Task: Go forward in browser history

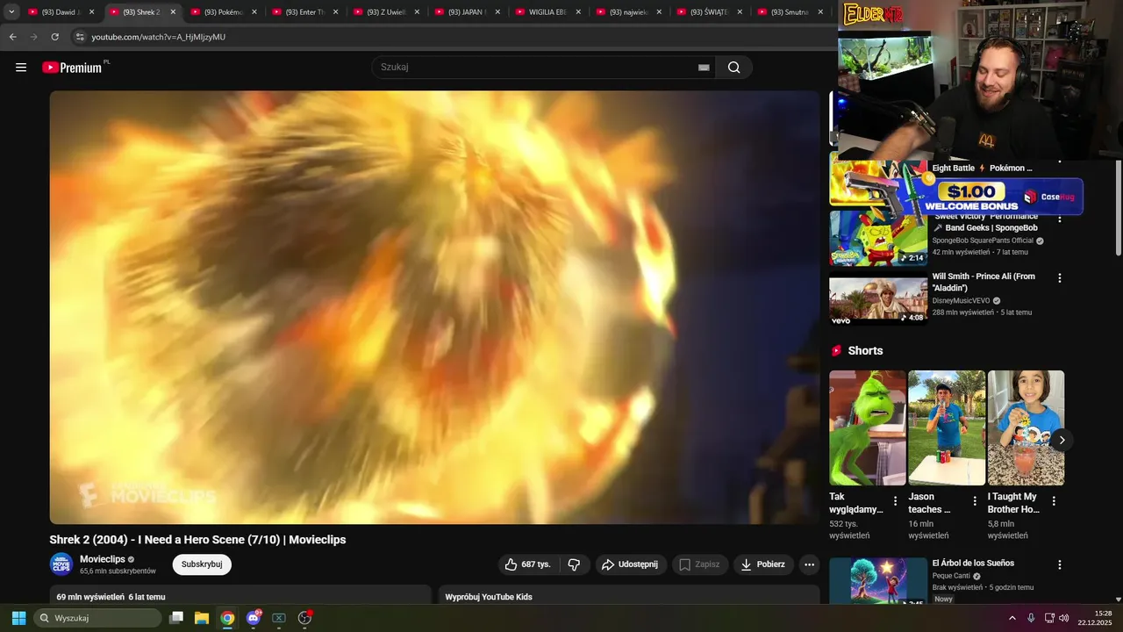Action: [x=33, y=37]
